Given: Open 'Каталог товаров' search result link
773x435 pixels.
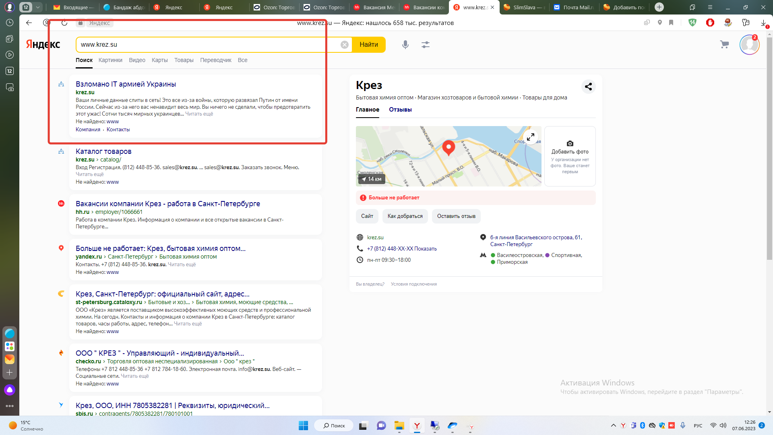Looking at the screenshot, I should coord(103,151).
